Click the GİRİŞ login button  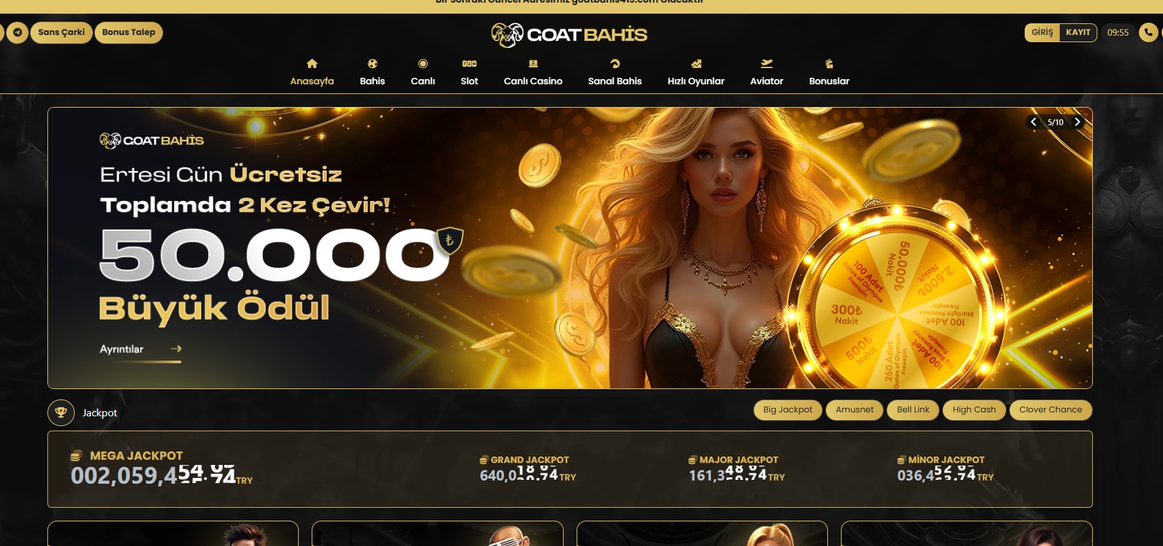tap(1042, 32)
